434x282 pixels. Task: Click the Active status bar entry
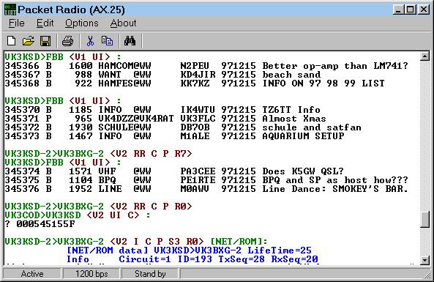click(x=32, y=274)
